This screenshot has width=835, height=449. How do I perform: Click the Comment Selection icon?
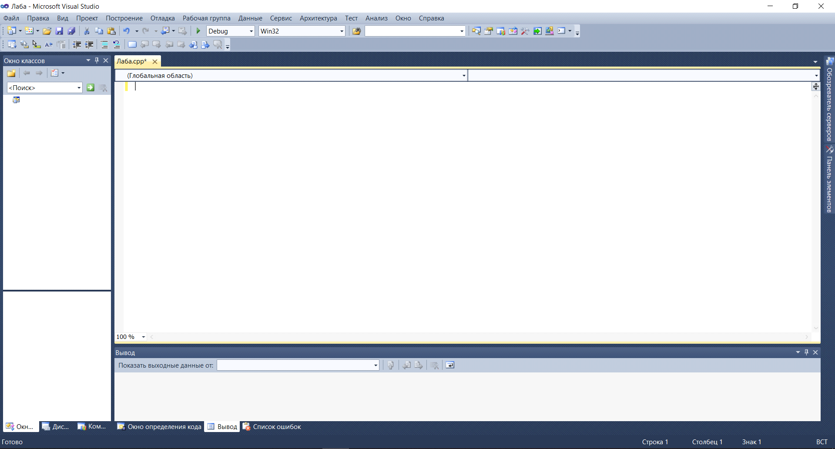104,44
